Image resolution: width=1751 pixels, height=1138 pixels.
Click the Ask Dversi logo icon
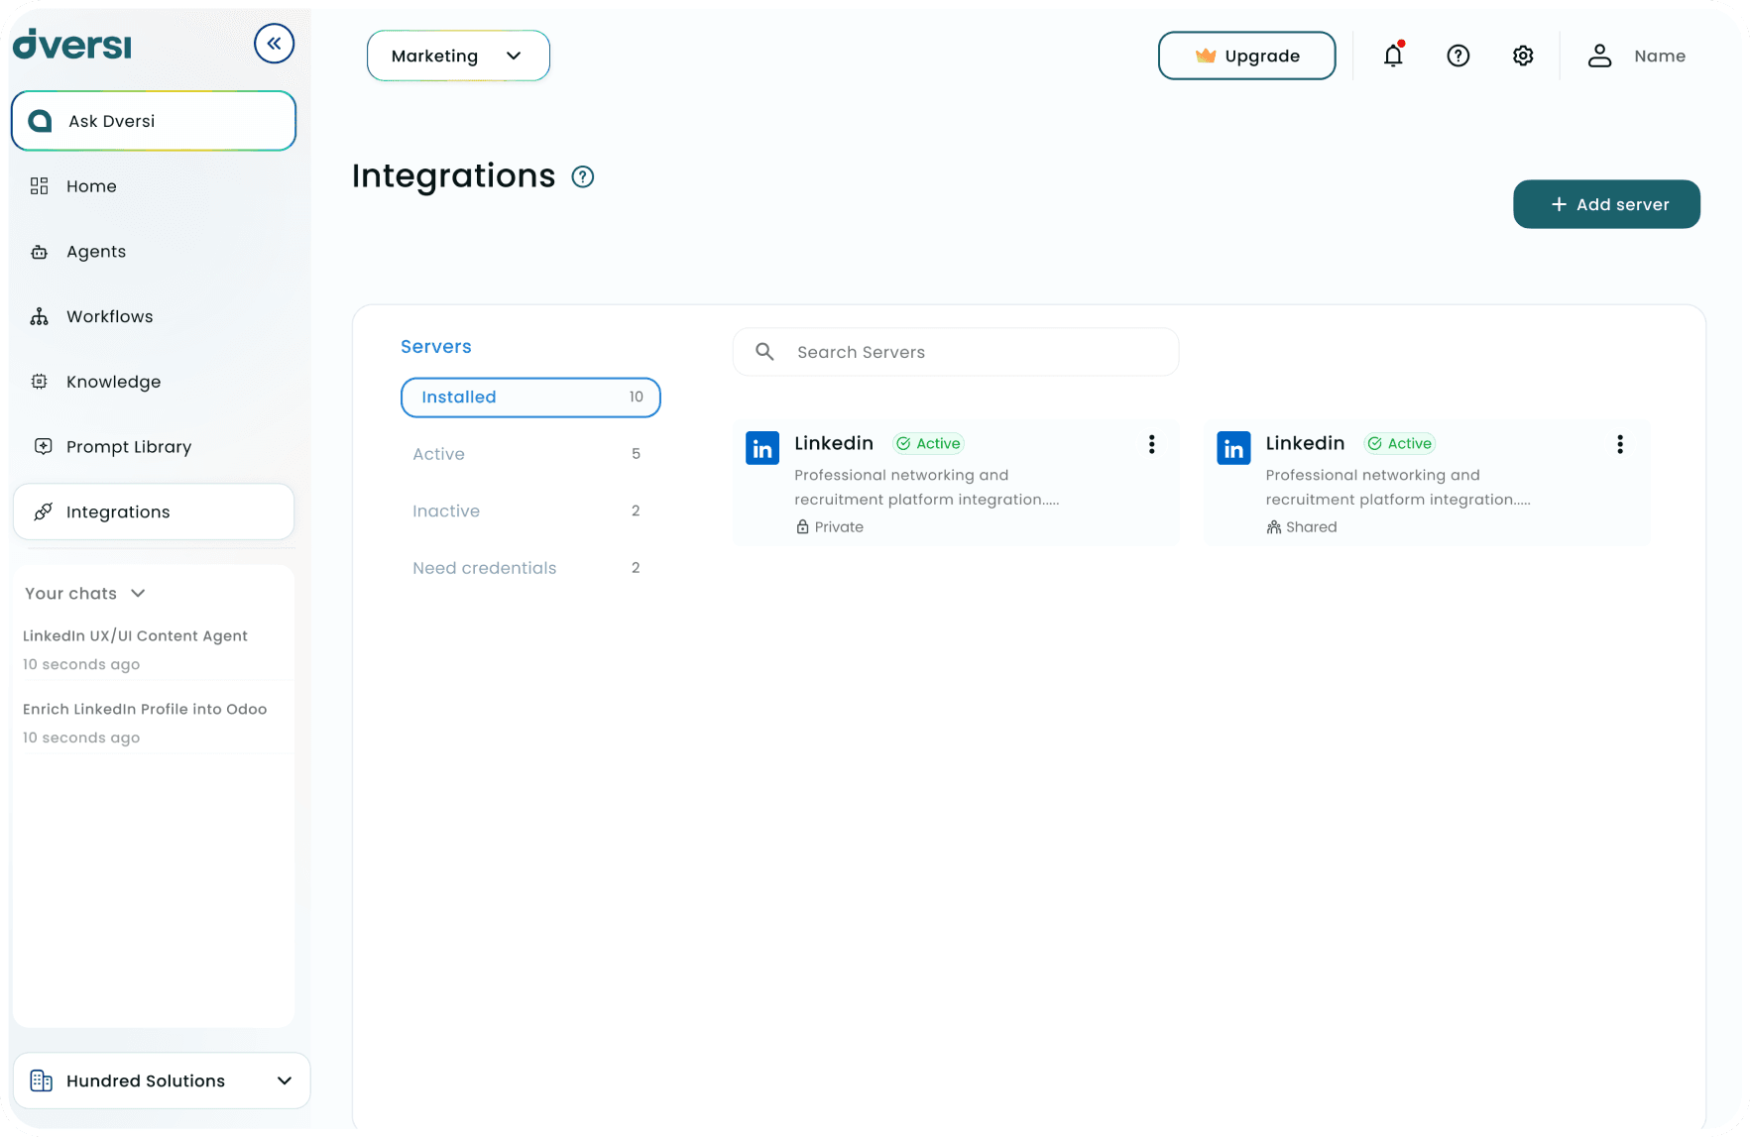[40, 121]
